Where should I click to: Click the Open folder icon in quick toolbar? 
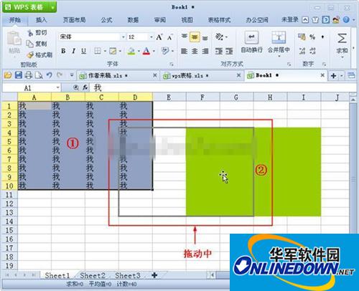coord(8,75)
